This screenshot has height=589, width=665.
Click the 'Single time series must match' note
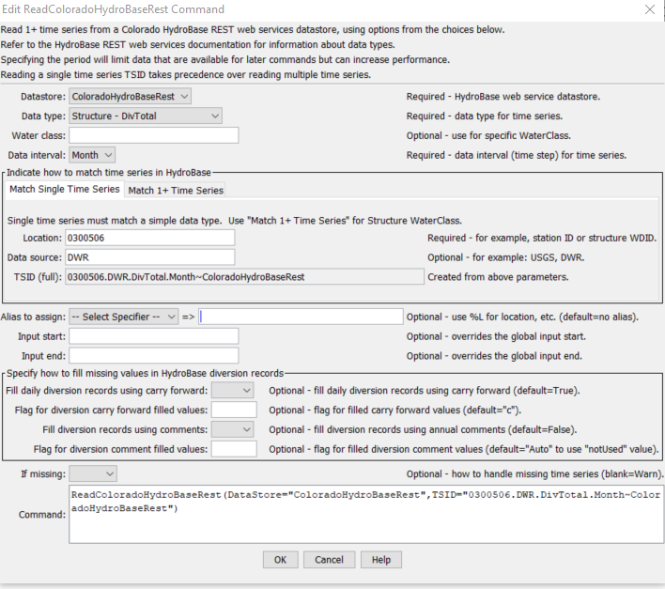234,221
